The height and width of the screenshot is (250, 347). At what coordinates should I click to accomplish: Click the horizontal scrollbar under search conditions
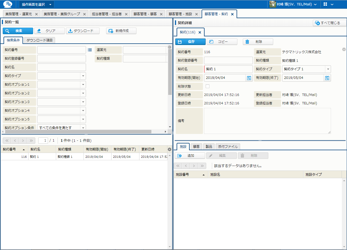coord(81,132)
